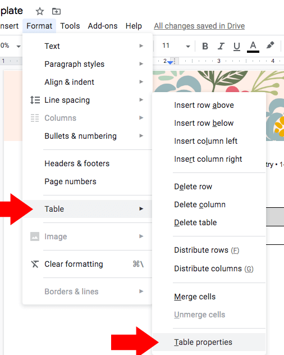284x355 pixels.
Task: Choose Bullets & numbering menu item
Action: (88, 136)
